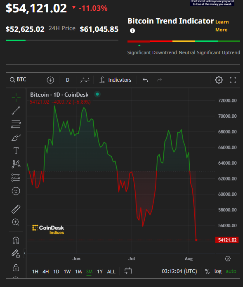Open the forecasting and measurement tools
The height and width of the screenshot is (287, 243).
point(16,178)
